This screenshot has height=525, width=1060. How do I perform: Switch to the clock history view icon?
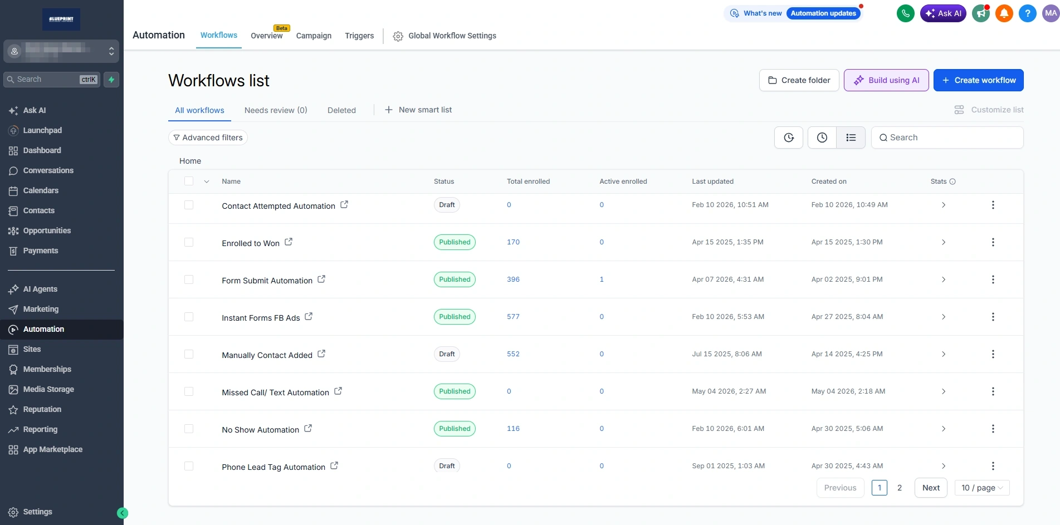coord(822,138)
